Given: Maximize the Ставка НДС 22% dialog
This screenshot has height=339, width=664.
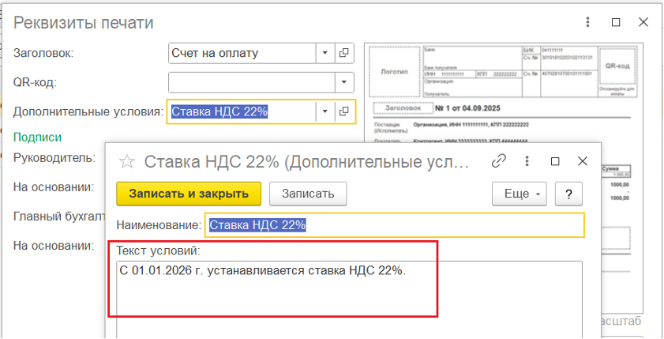Looking at the screenshot, I should [x=555, y=161].
